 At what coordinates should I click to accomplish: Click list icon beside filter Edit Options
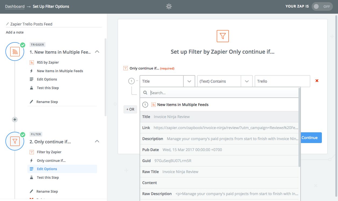pos(31,169)
